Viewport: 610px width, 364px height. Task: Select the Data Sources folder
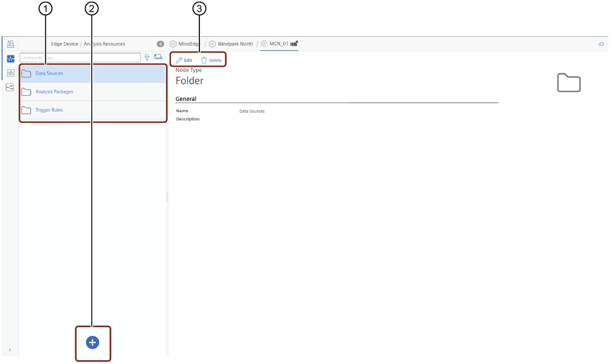[x=93, y=74]
